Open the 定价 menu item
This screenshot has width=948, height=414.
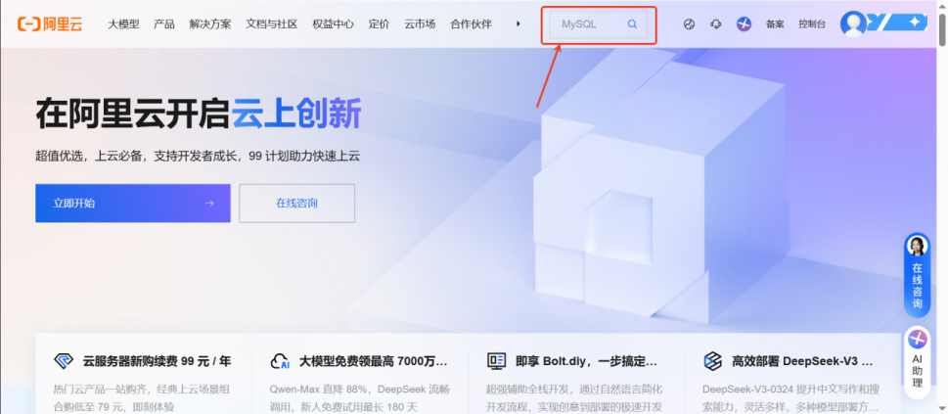click(379, 24)
